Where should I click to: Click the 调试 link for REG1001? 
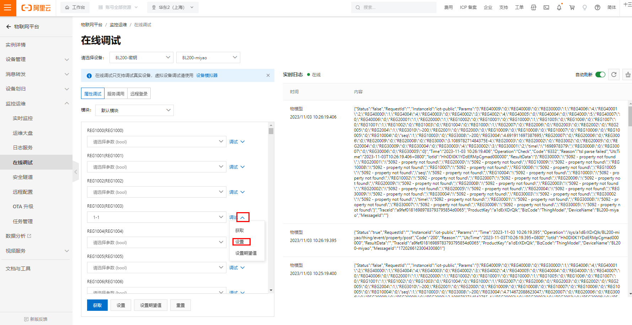pyautogui.click(x=234, y=167)
